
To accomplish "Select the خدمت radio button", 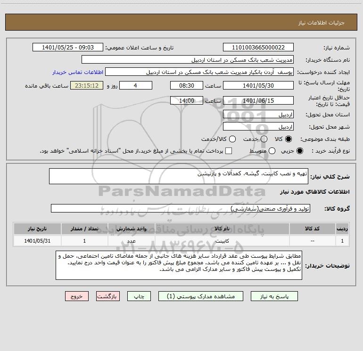I will click(264, 139).
